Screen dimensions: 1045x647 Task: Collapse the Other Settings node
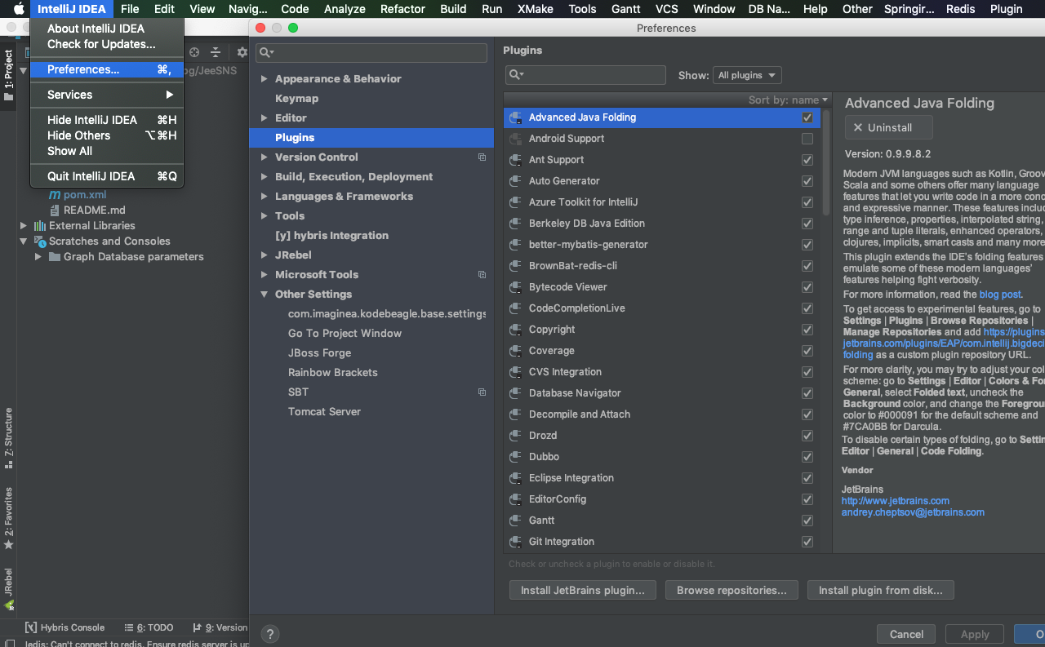pos(264,295)
